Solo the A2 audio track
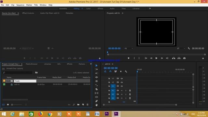This screenshot has width=208, height=117. point(126,94)
